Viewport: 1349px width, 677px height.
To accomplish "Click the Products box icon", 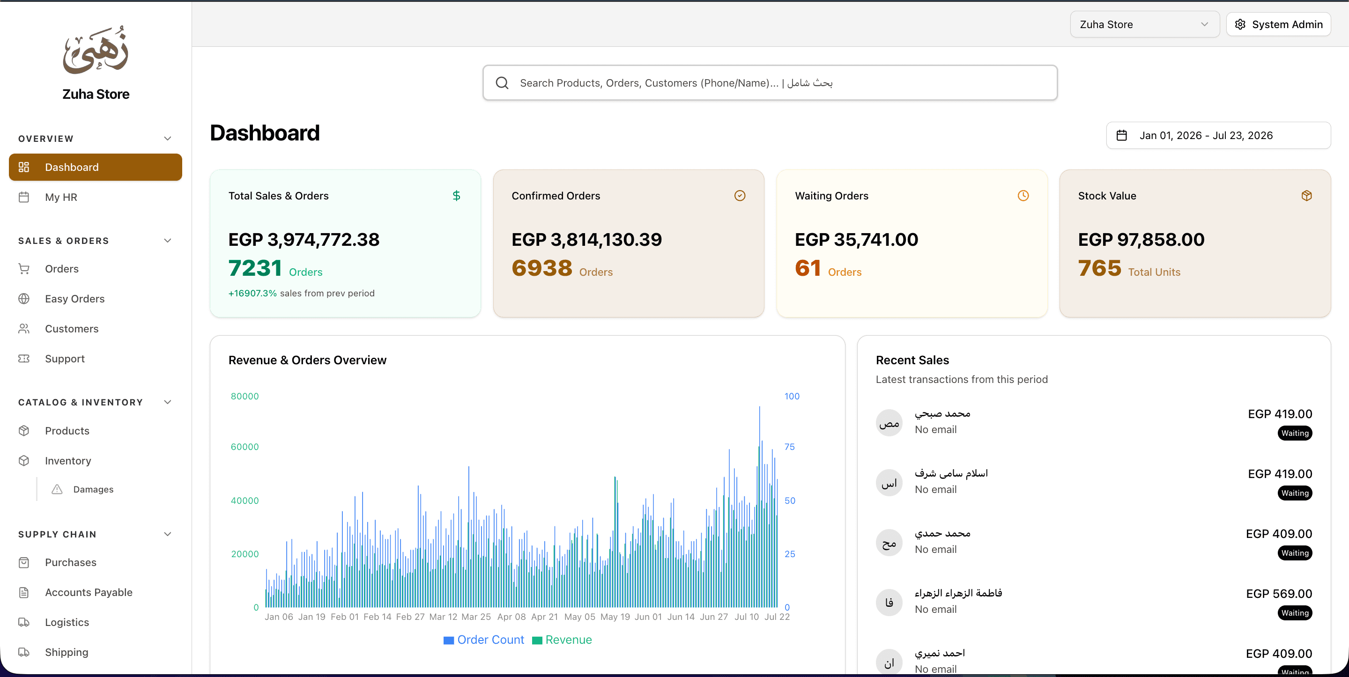I will coord(23,430).
